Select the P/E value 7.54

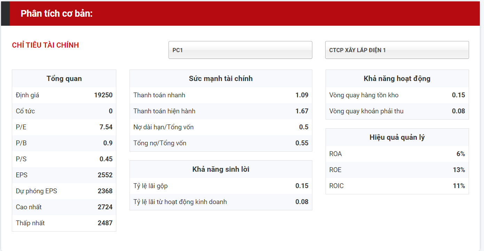click(106, 127)
